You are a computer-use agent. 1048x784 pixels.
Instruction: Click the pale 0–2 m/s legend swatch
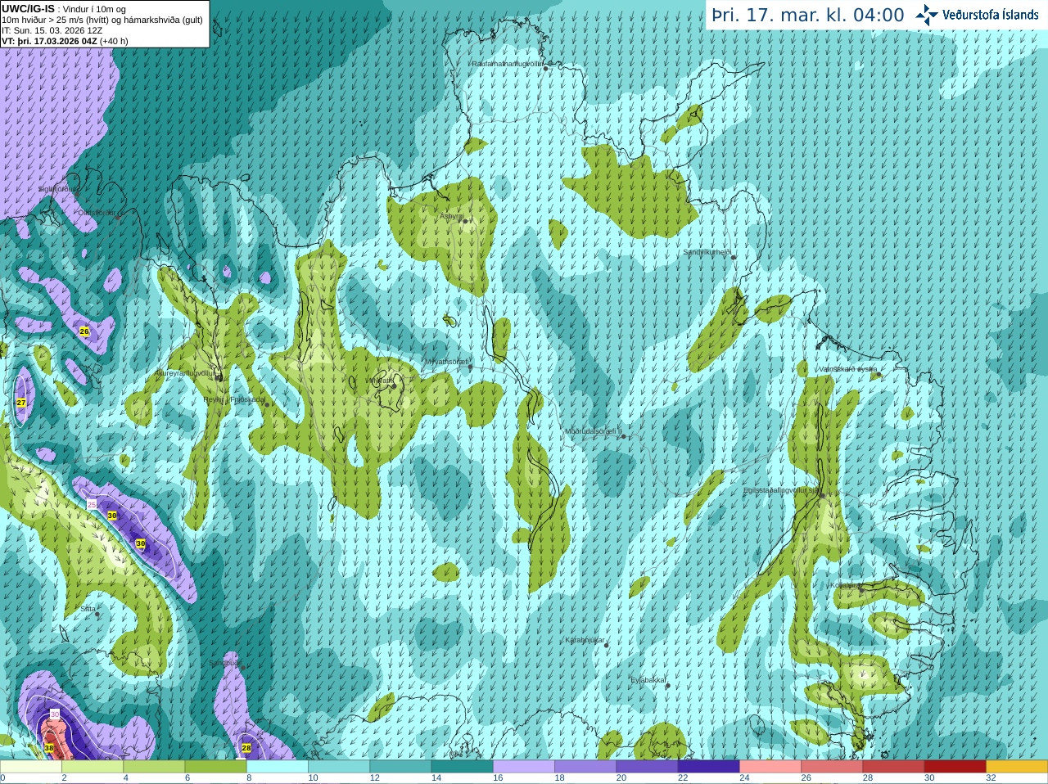point(30,767)
